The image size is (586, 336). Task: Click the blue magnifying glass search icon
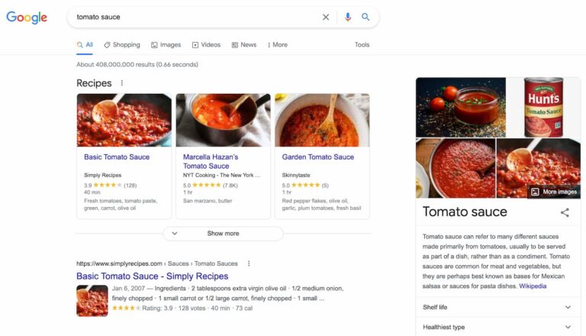pos(365,17)
